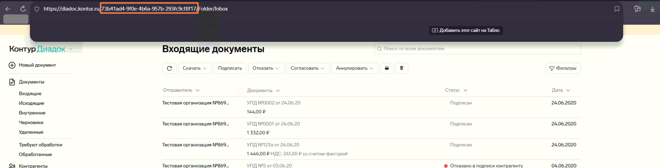Click browser reload page icon
This screenshot has height=168, width=660.
[23, 9]
